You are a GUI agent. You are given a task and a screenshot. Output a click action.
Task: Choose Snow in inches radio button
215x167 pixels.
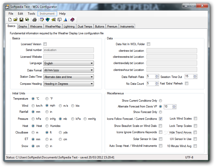(47, 146)
